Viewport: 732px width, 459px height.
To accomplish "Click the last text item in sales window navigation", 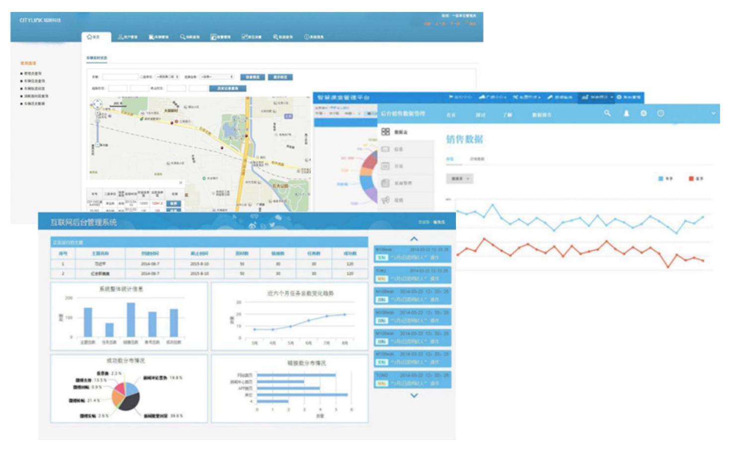I will tap(542, 115).
